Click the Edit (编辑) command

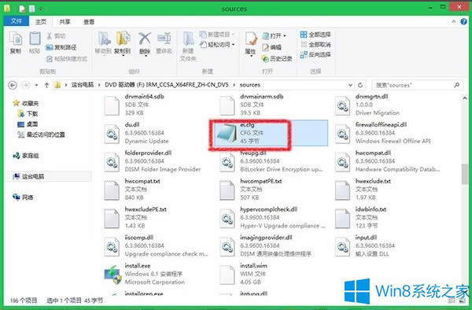271,47
